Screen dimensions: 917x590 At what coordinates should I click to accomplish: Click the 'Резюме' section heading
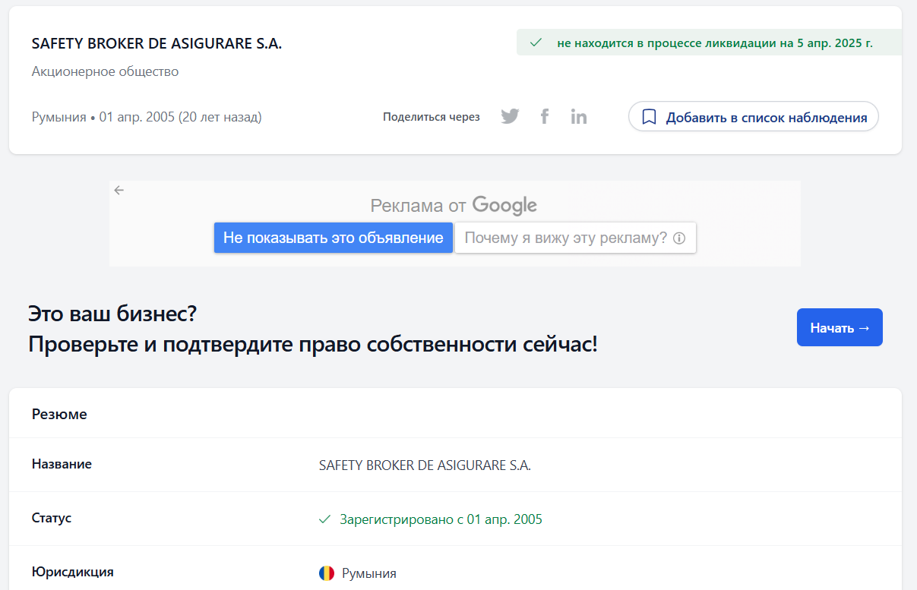[59, 414]
